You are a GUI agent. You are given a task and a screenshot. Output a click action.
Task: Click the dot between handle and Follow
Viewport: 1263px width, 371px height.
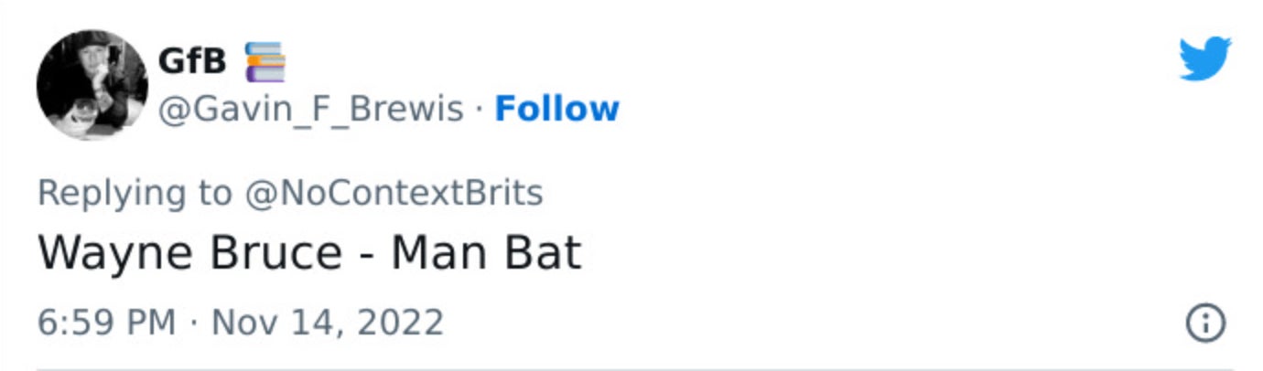(479, 111)
